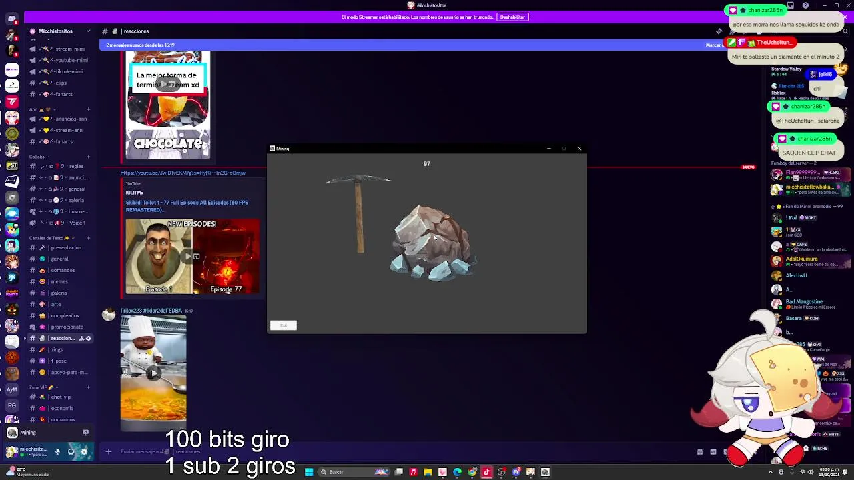Open the gift icon in message bar

point(700,452)
